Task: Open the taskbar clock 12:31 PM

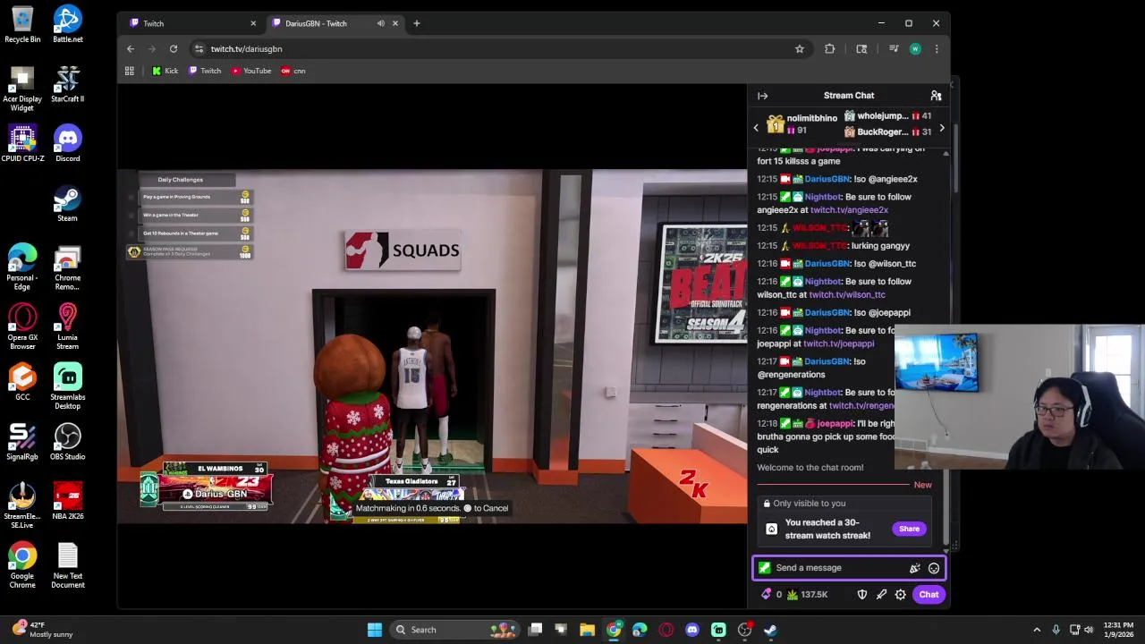Action: point(1118,630)
